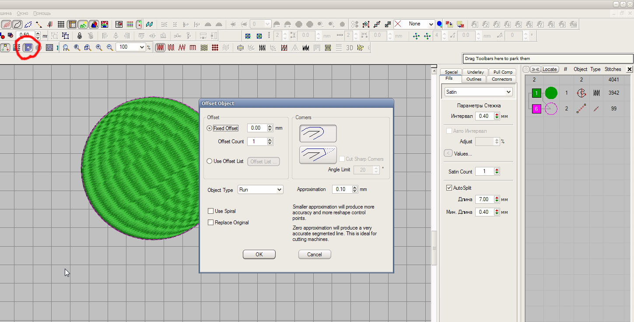The image size is (634, 322).
Task: Select the rounded corners option in Corners
Action: [x=318, y=133]
